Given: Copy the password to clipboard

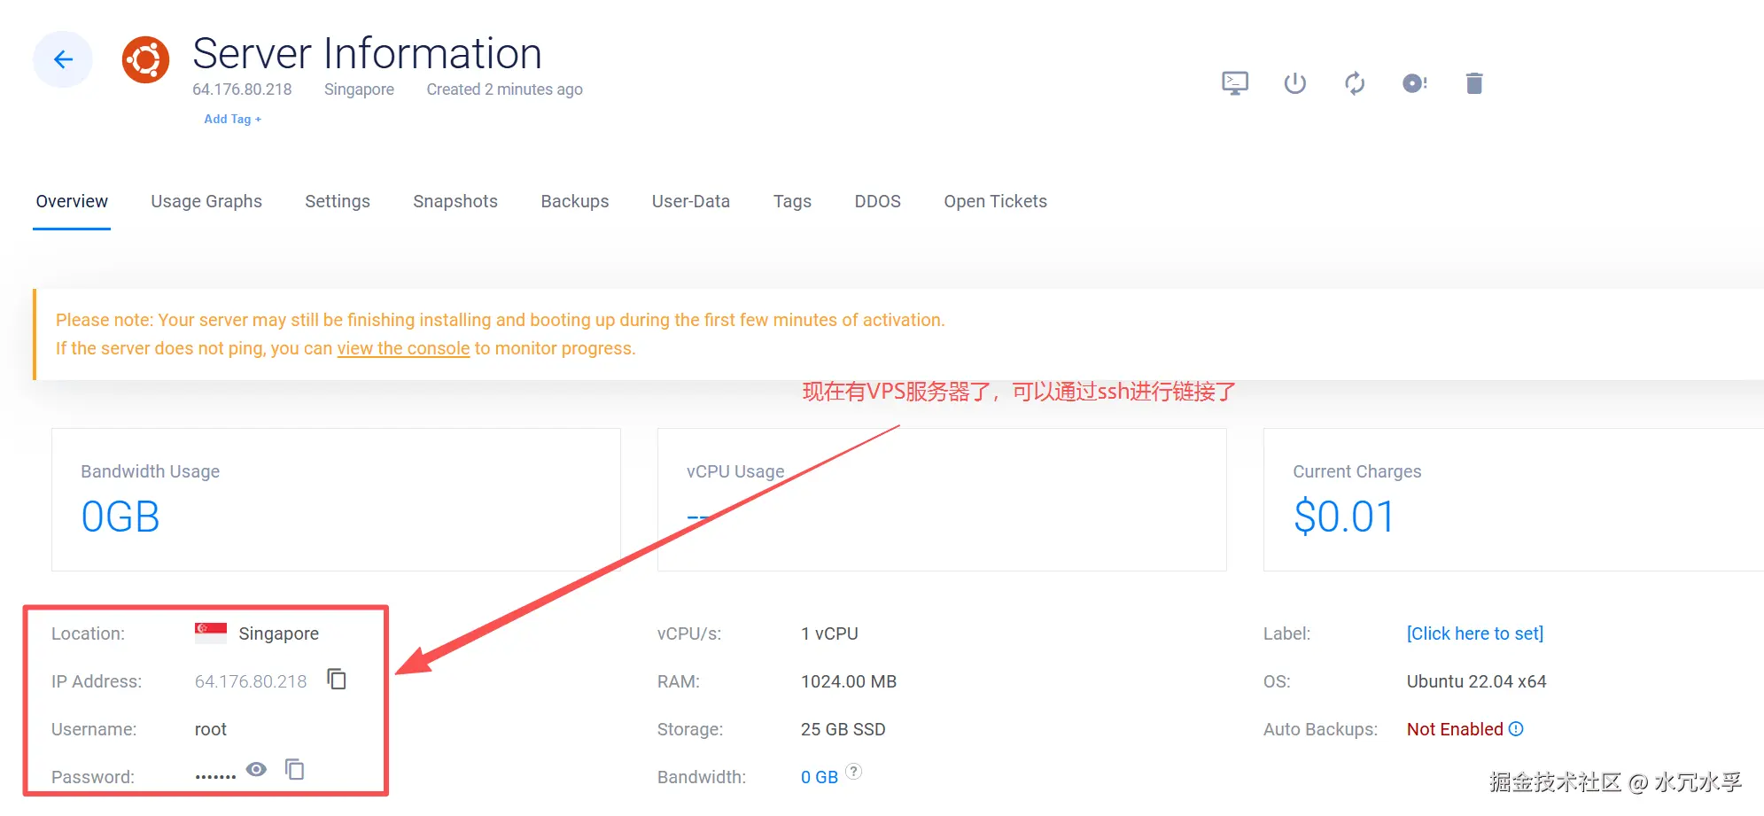Looking at the screenshot, I should click(294, 769).
